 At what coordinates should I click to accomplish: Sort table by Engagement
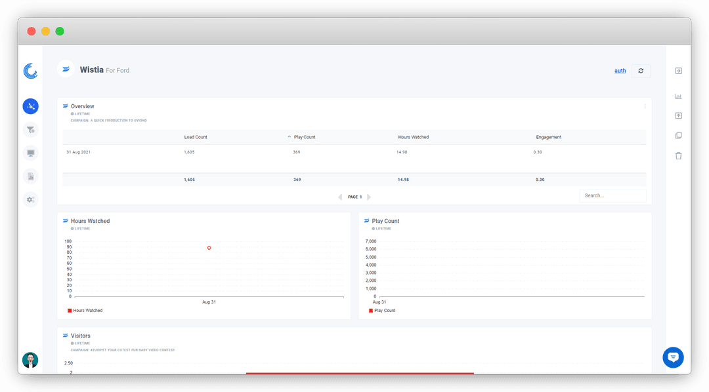548,137
